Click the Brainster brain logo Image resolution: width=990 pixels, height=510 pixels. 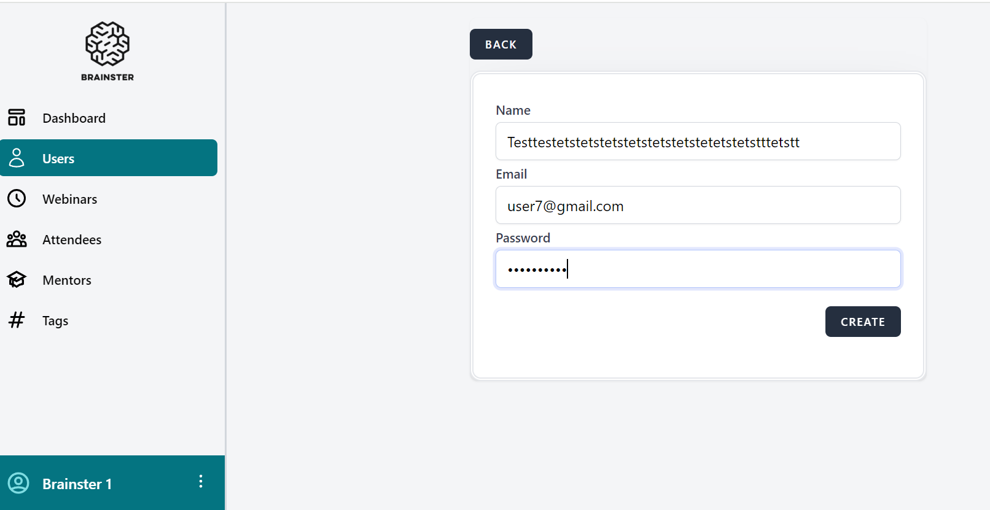pos(107,44)
